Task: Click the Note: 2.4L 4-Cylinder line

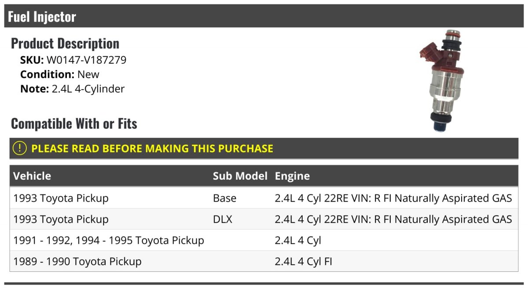Action: click(73, 89)
